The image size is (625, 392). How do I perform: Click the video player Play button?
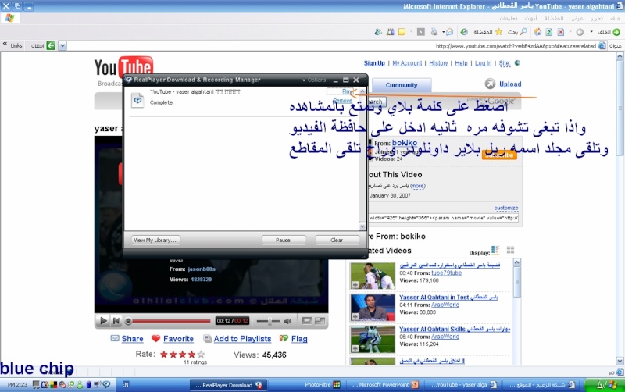click(103, 320)
